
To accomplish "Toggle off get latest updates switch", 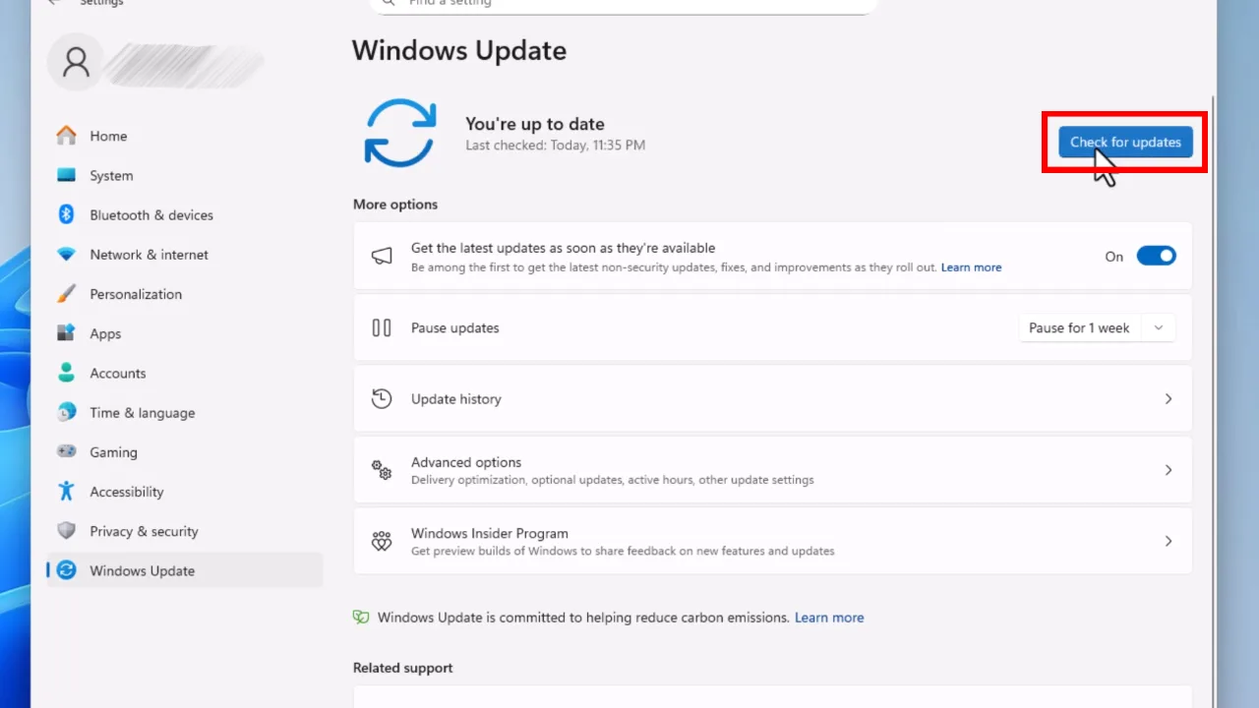I will (x=1156, y=256).
